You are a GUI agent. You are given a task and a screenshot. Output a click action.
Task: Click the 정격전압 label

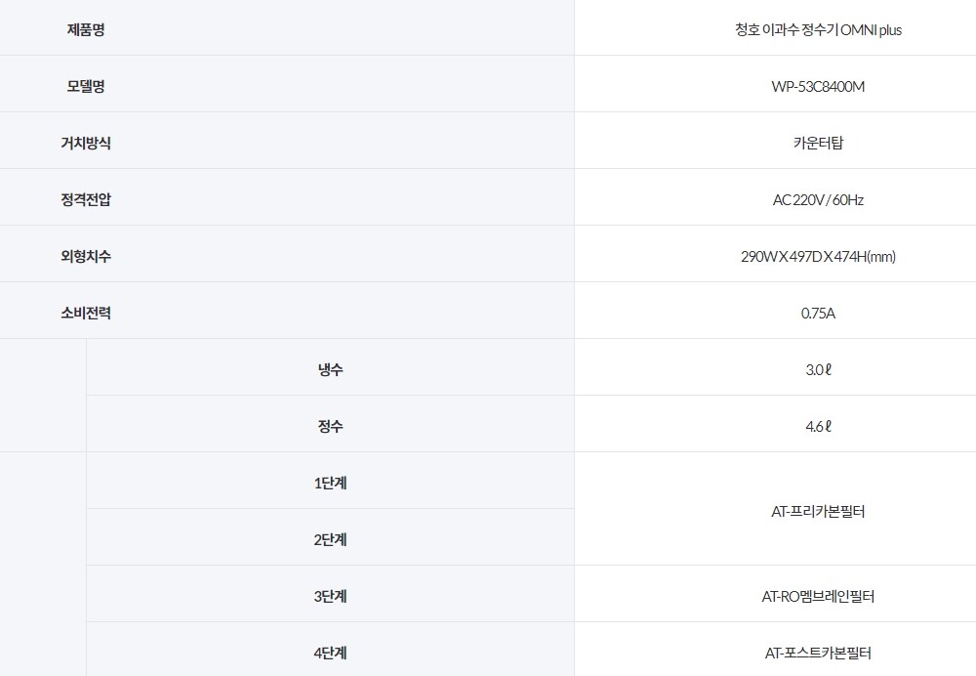(x=86, y=199)
